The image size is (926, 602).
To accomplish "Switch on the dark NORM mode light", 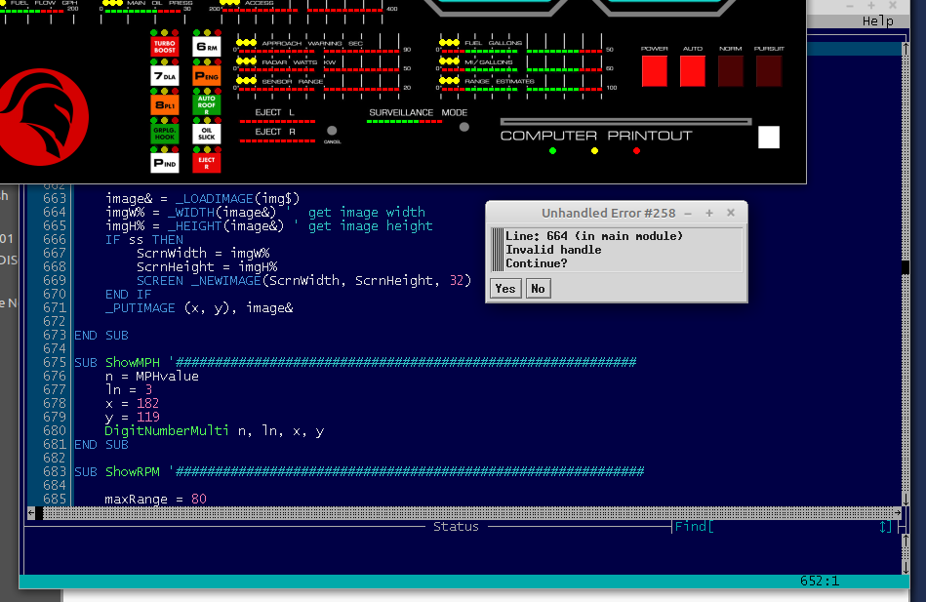I will click(730, 71).
